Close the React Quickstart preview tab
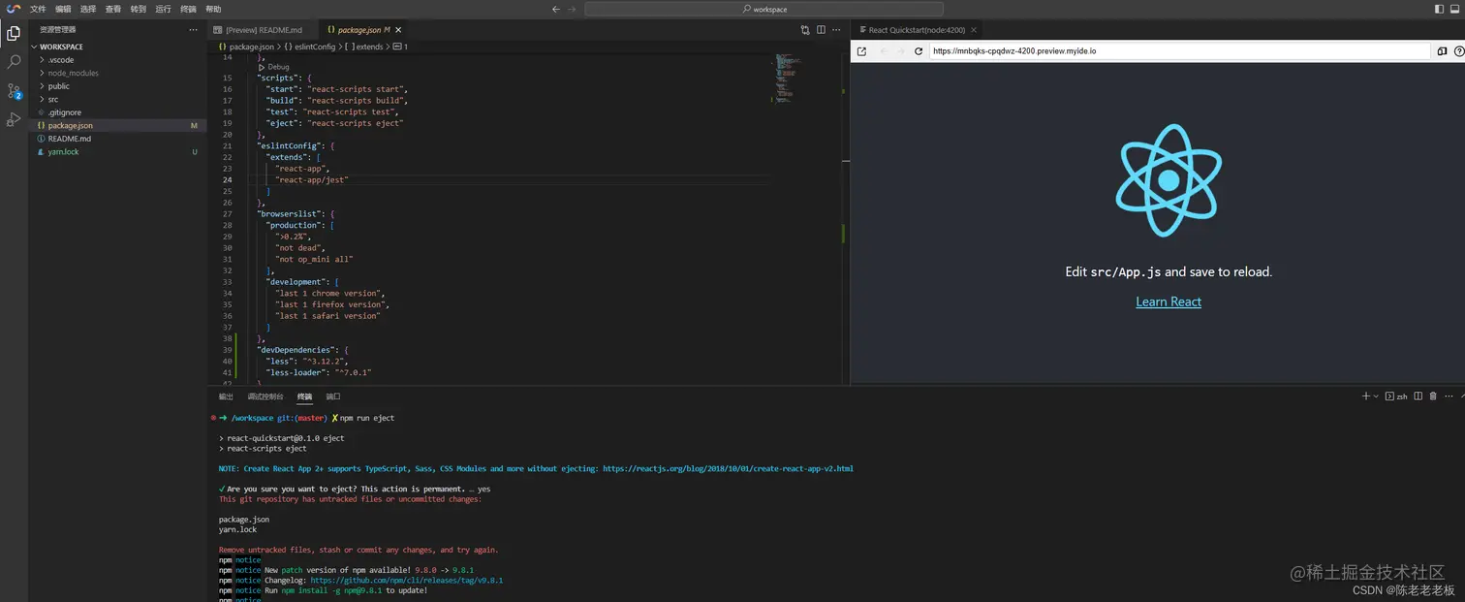 [x=974, y=30]
